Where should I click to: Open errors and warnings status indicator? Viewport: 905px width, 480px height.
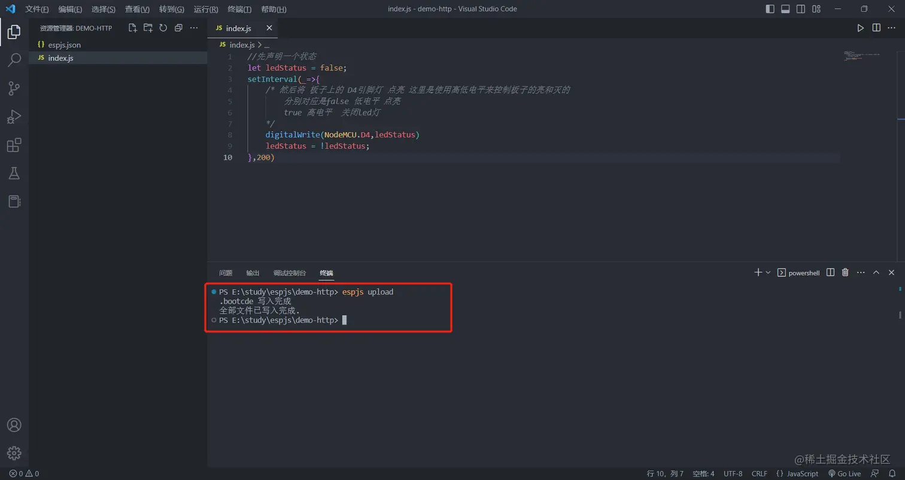click(x=24, y=473)
